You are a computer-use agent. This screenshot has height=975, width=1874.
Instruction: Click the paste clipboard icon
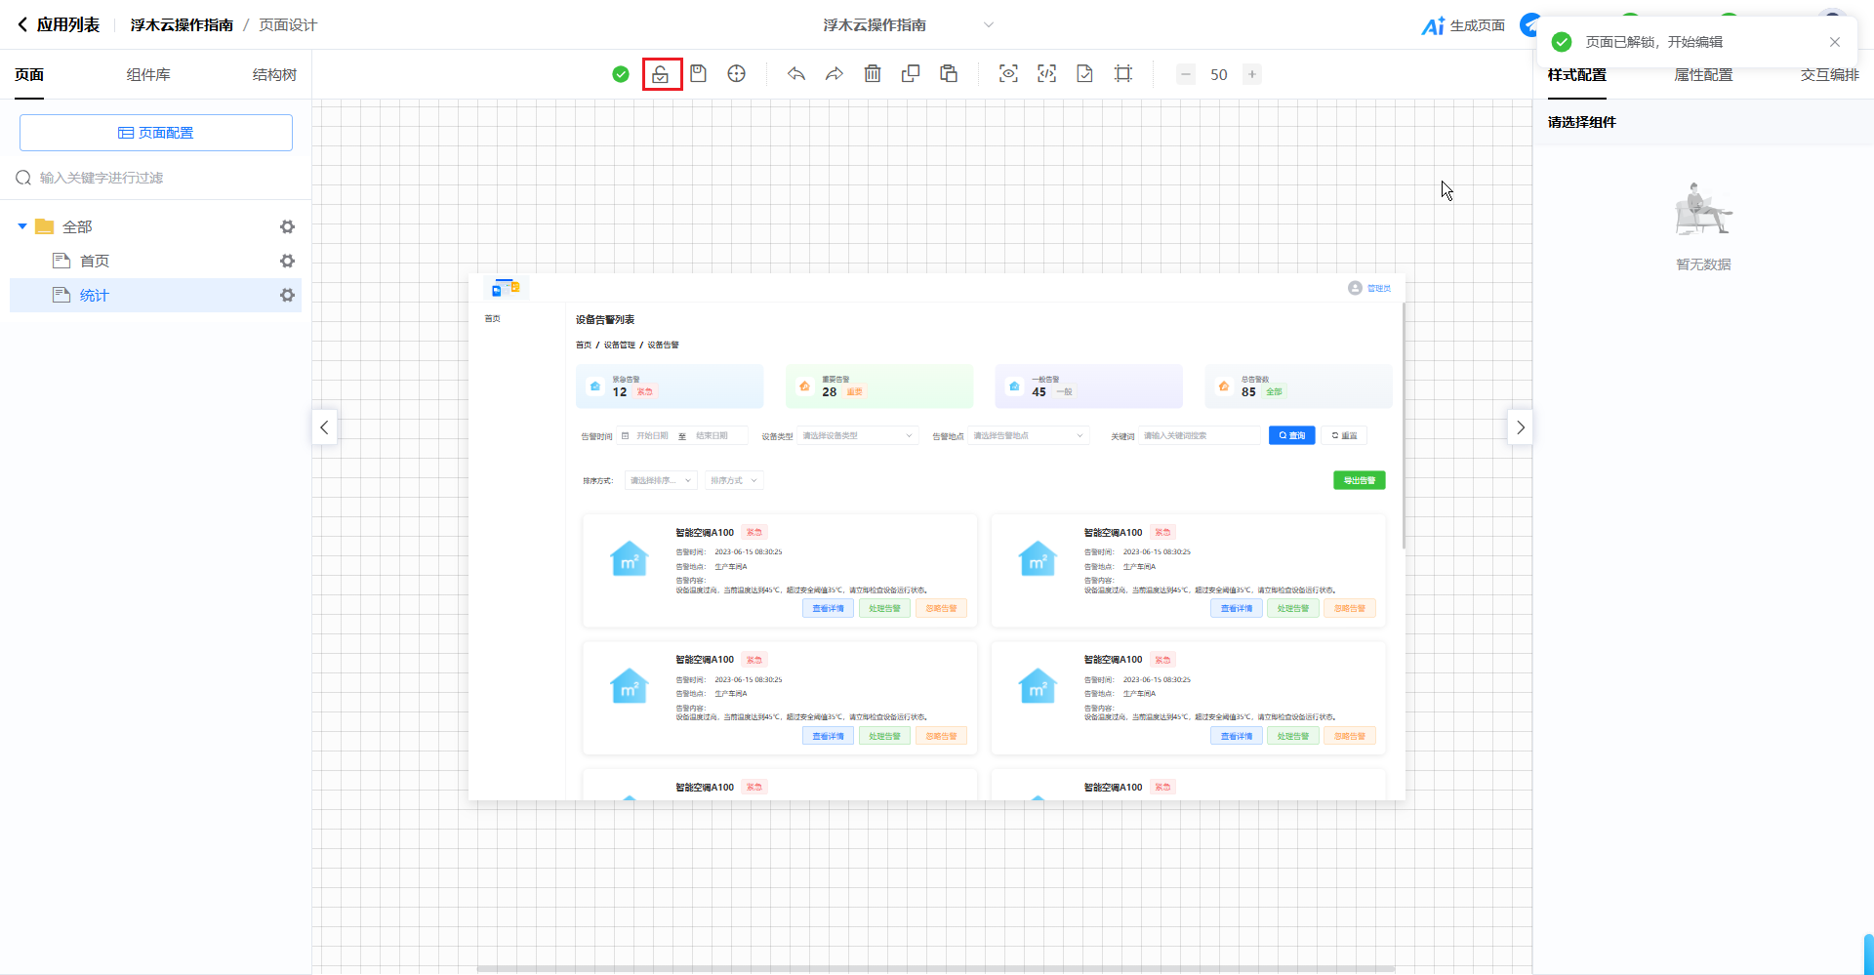tap(949, 74)
